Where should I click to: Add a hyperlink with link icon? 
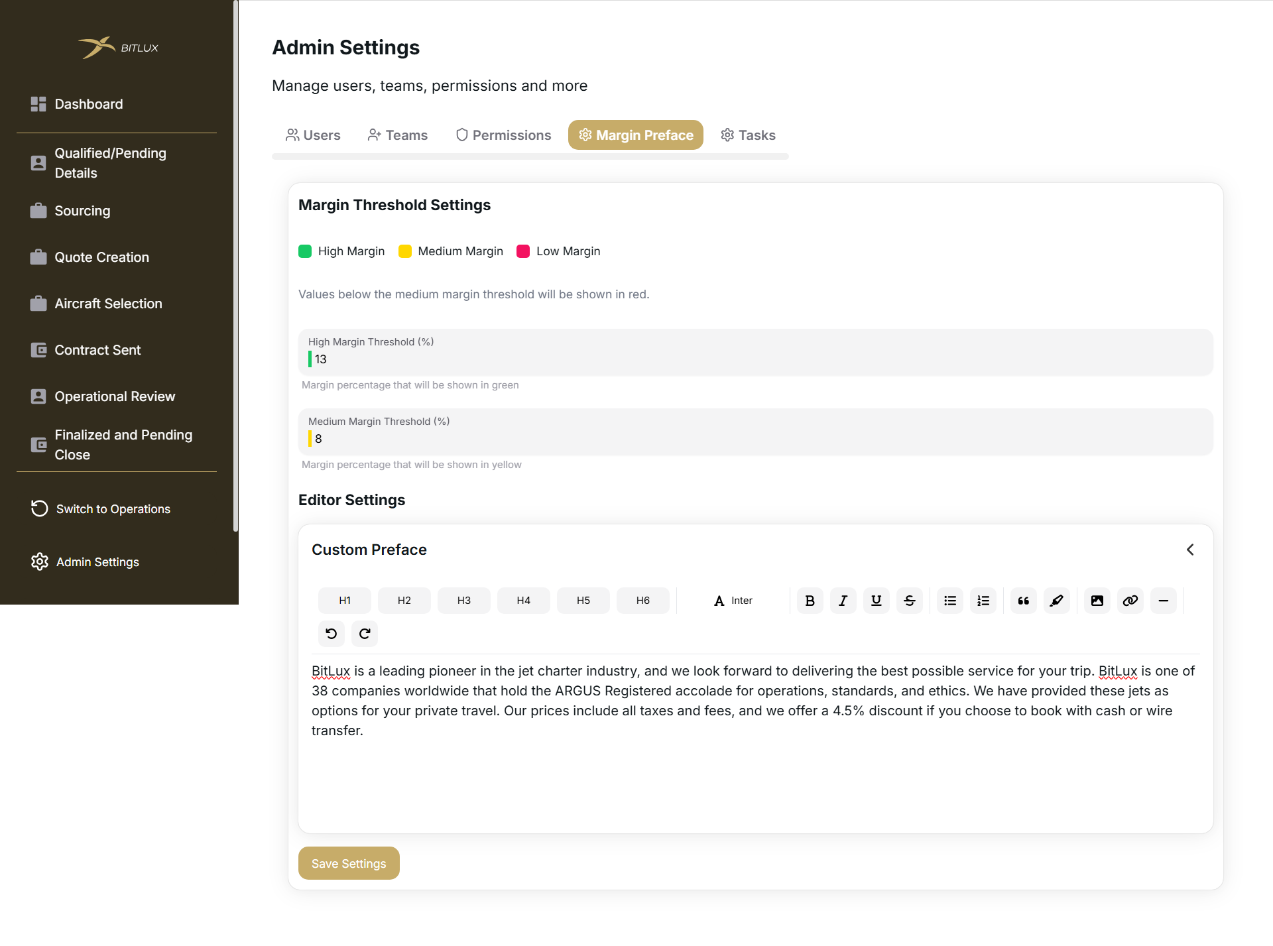click(1130, 601)
